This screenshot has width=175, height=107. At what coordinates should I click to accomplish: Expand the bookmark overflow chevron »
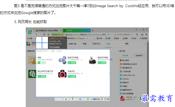click(87, 38)
